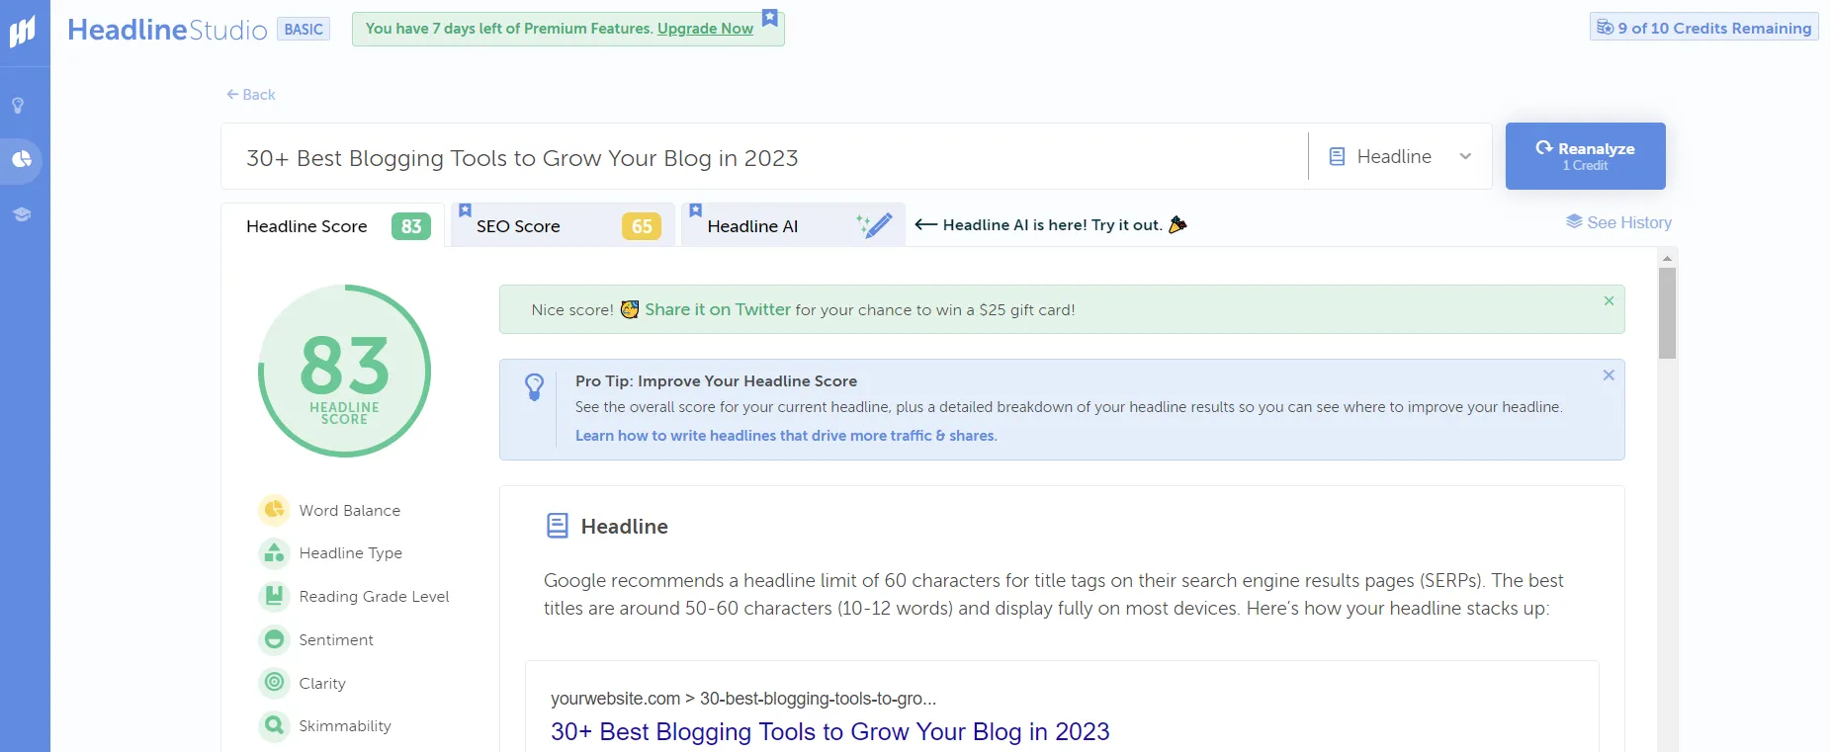Image resolution: width=1830 pixels, height=752 pixels.
Task: Click the document icon in type selector
Action: [1337, 156]
